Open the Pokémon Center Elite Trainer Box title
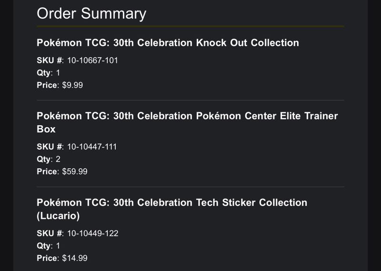 click(x=187, y=122)
